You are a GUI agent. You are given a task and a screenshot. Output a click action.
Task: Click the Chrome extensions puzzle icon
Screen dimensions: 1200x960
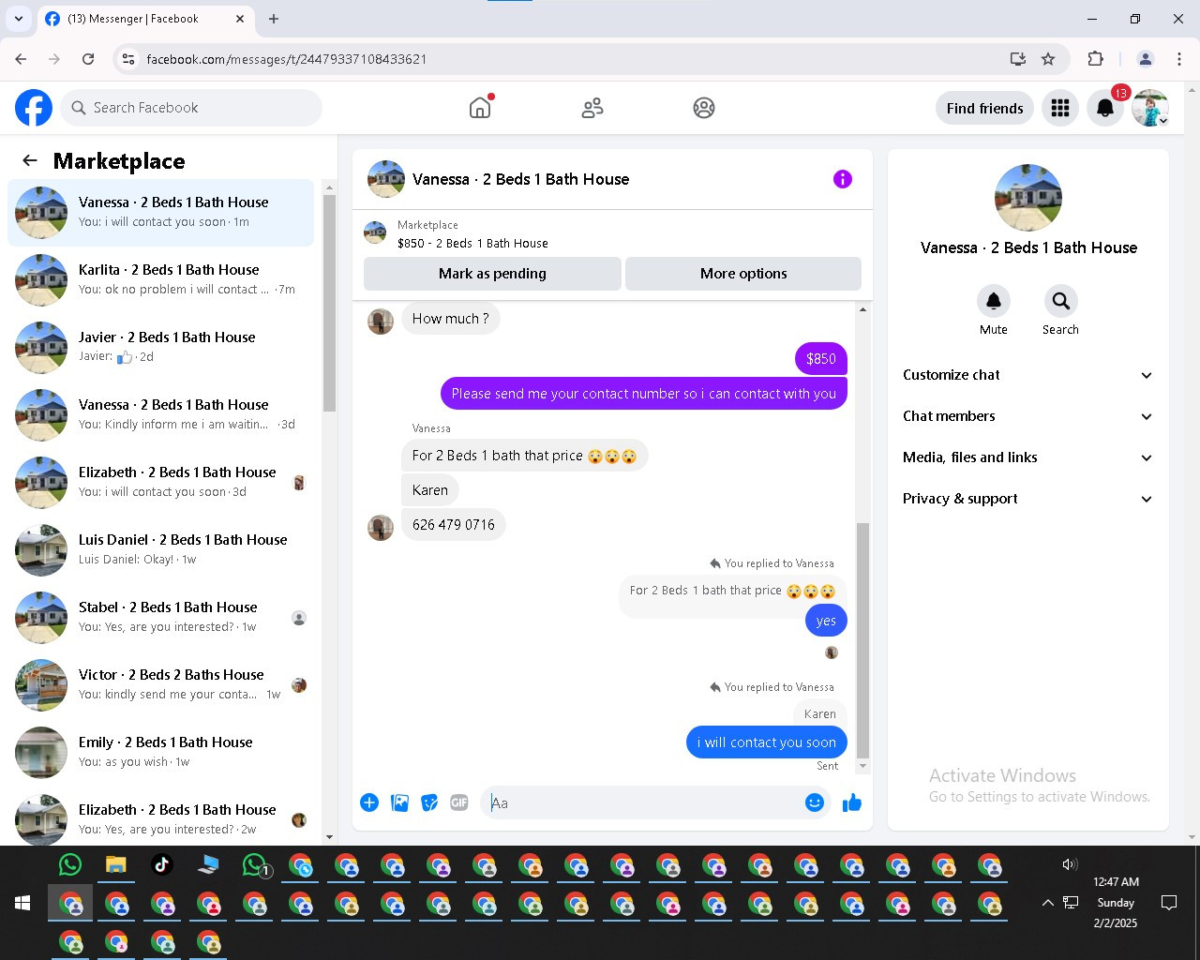point(1095,59)
